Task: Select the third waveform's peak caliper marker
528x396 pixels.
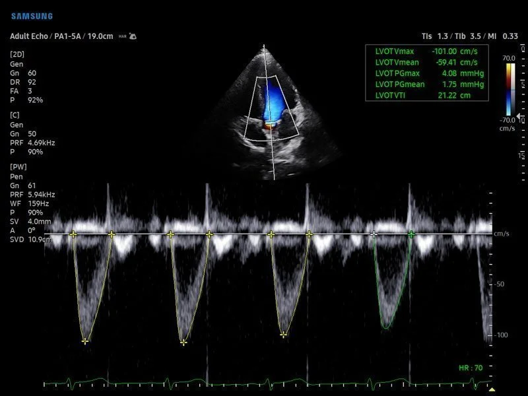Action: click(283, 335)
